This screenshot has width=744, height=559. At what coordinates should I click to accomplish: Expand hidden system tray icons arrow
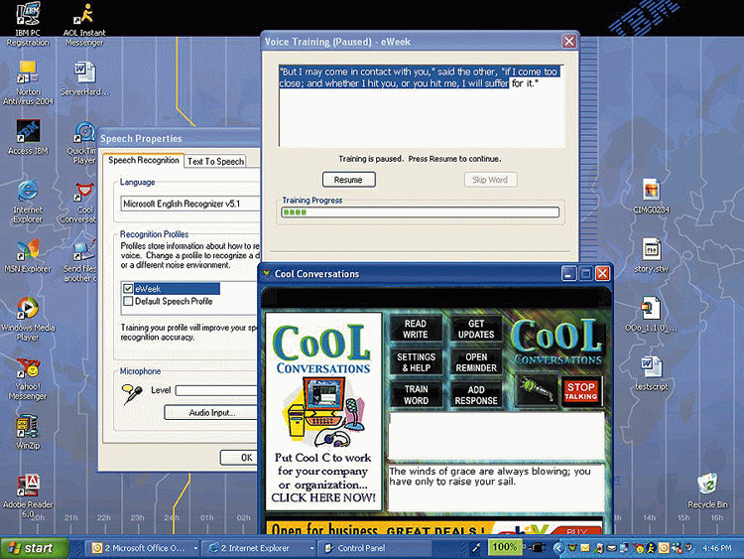pos(558,548)
